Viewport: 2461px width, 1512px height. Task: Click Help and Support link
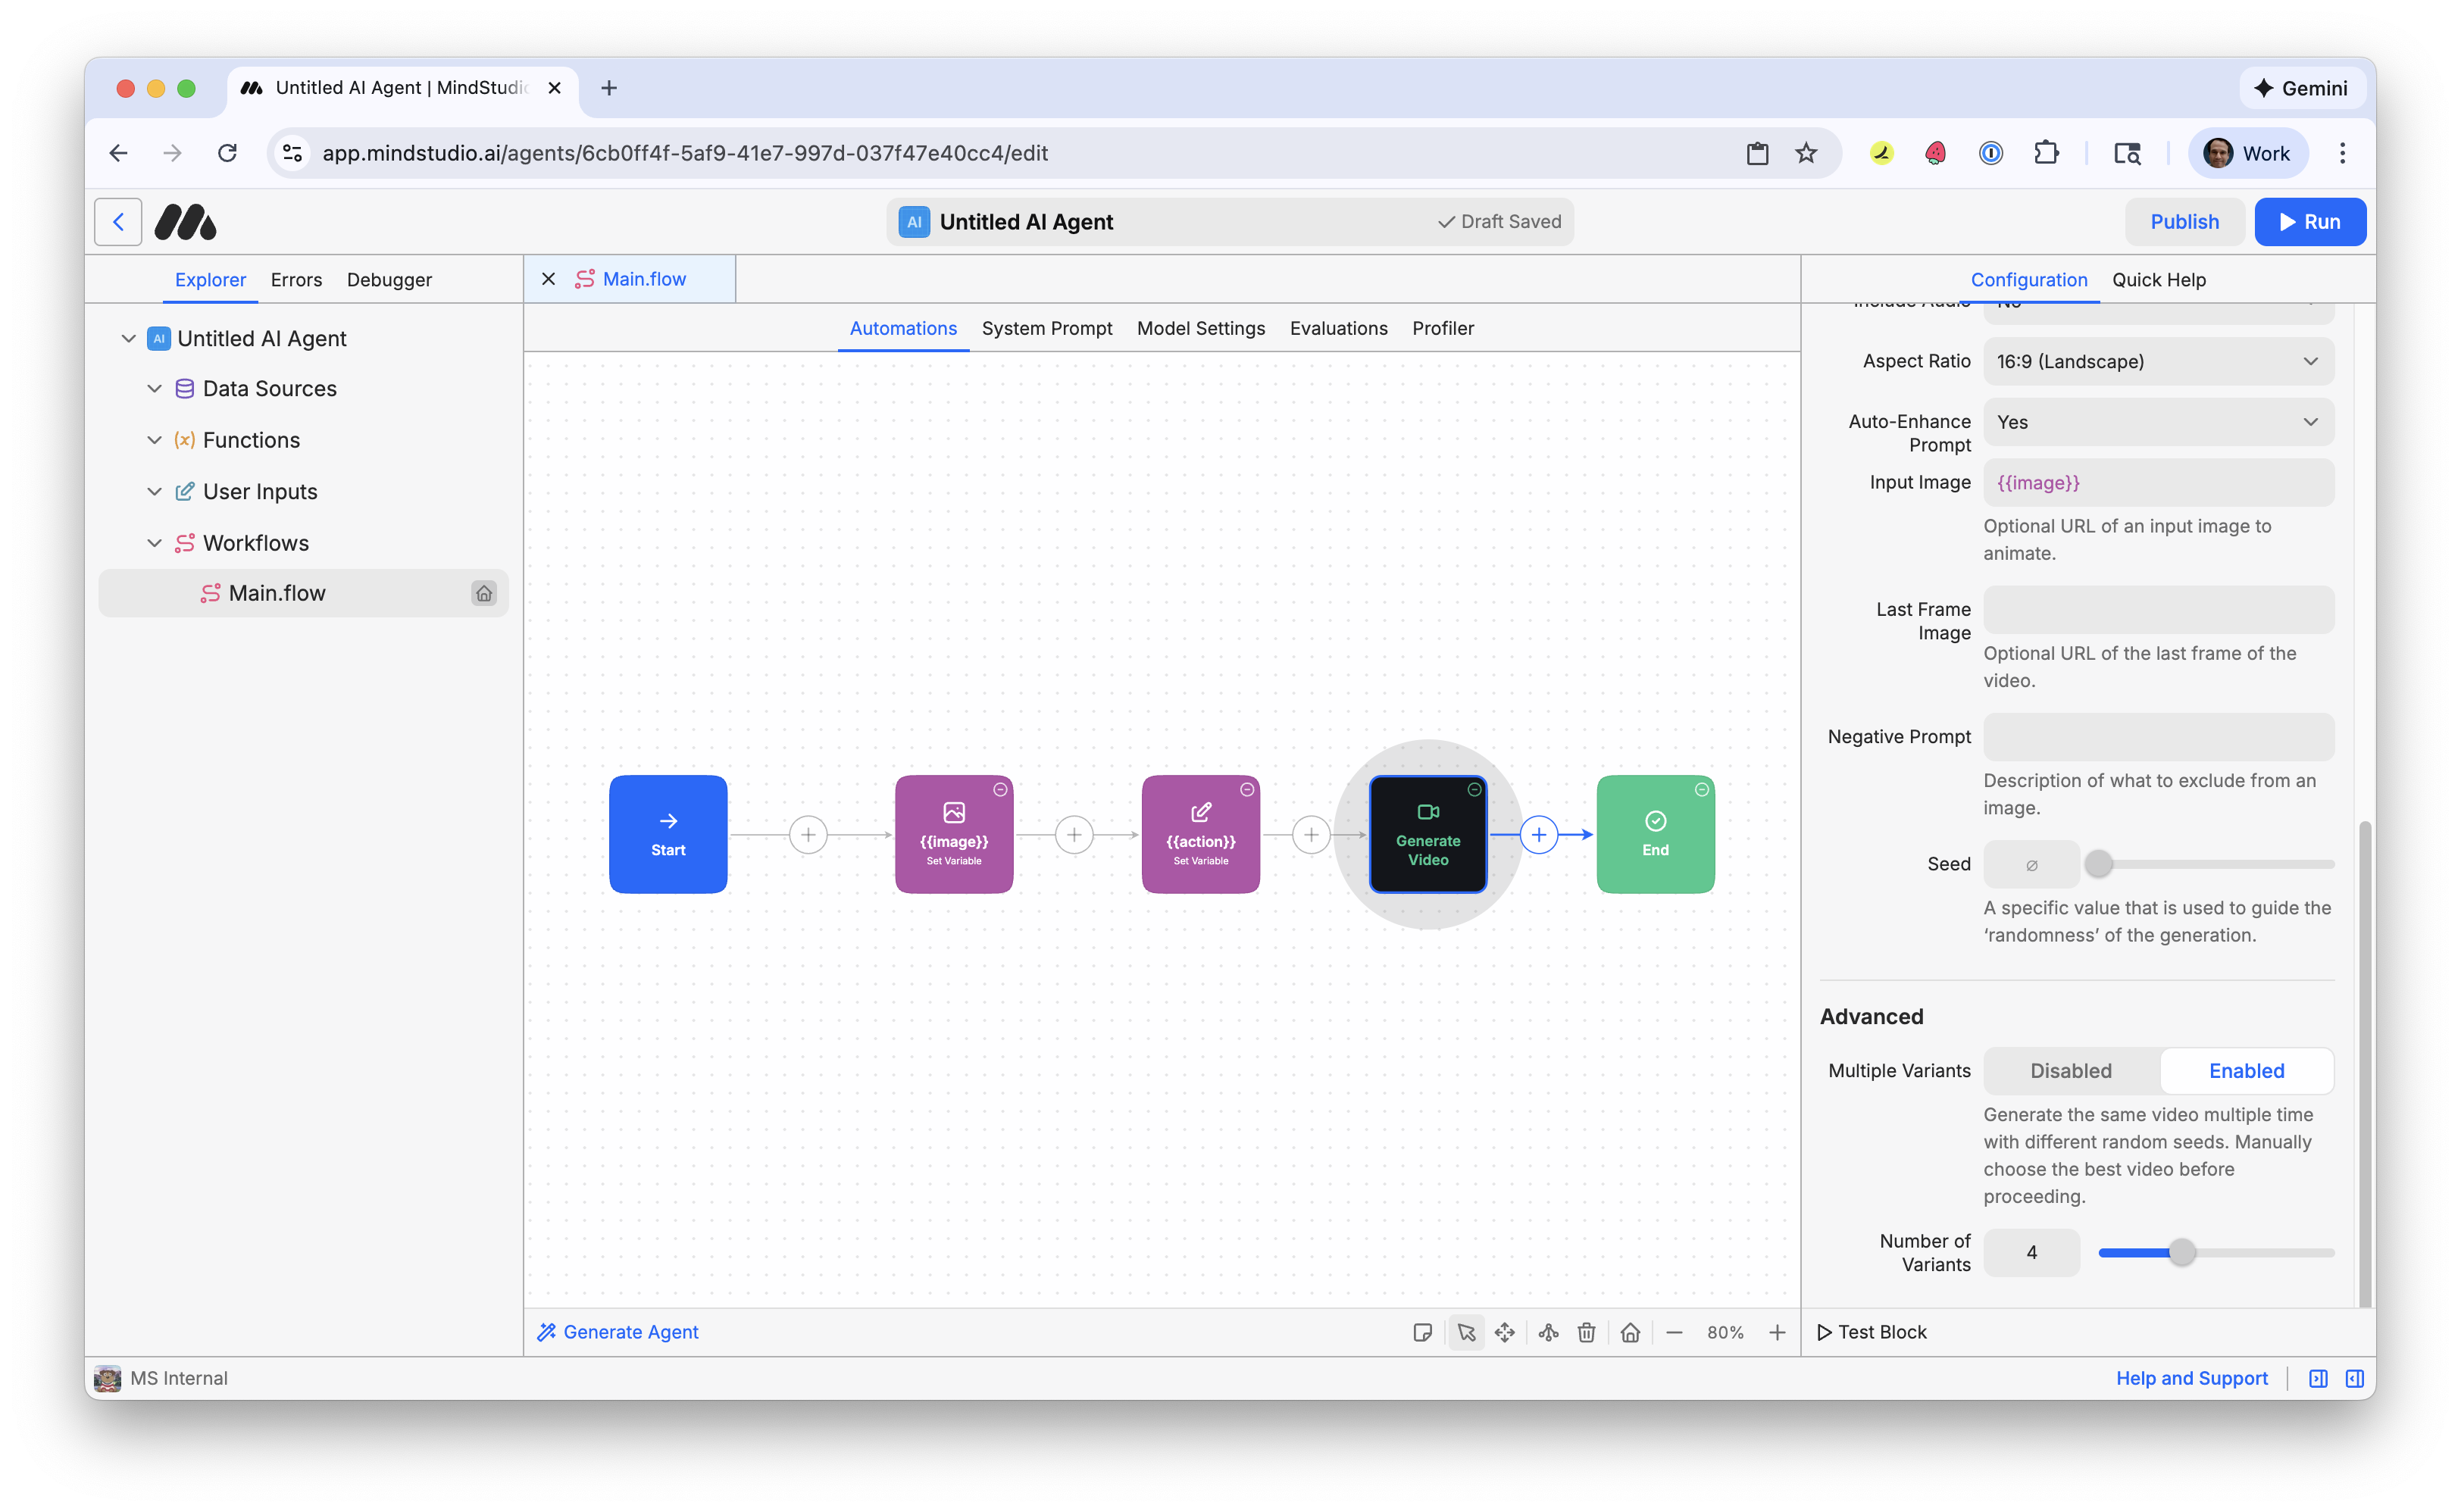click(2192, 1378)
